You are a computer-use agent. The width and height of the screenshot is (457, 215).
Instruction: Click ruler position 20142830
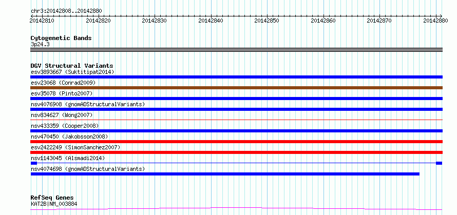click(x=154, y=21)
